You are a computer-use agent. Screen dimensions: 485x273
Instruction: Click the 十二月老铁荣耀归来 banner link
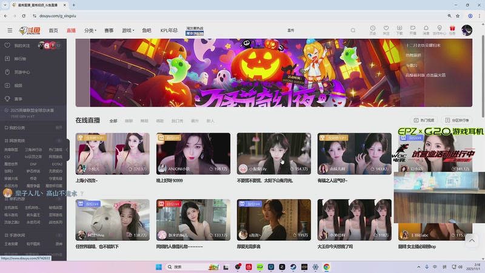423,45
